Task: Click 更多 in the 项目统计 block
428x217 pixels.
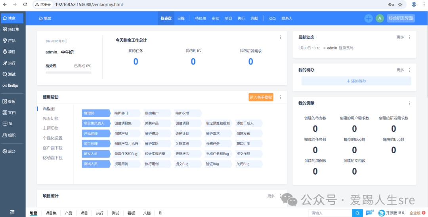Action: pyautogui.click(x=271, y=196)
